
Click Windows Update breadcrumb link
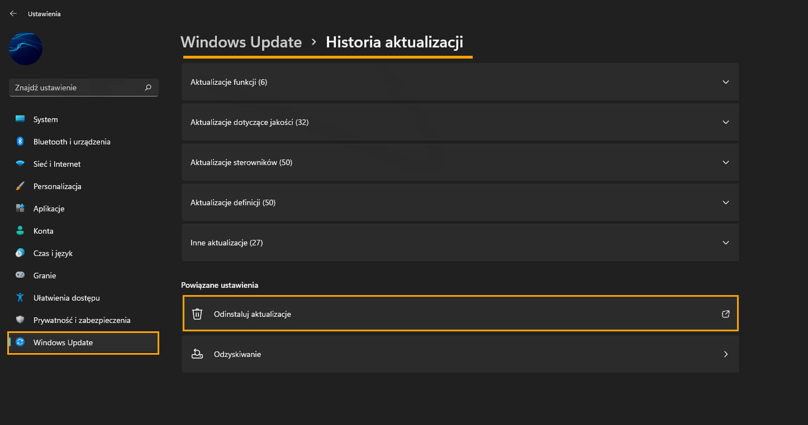pyautogui.click(x=241, y=42)
